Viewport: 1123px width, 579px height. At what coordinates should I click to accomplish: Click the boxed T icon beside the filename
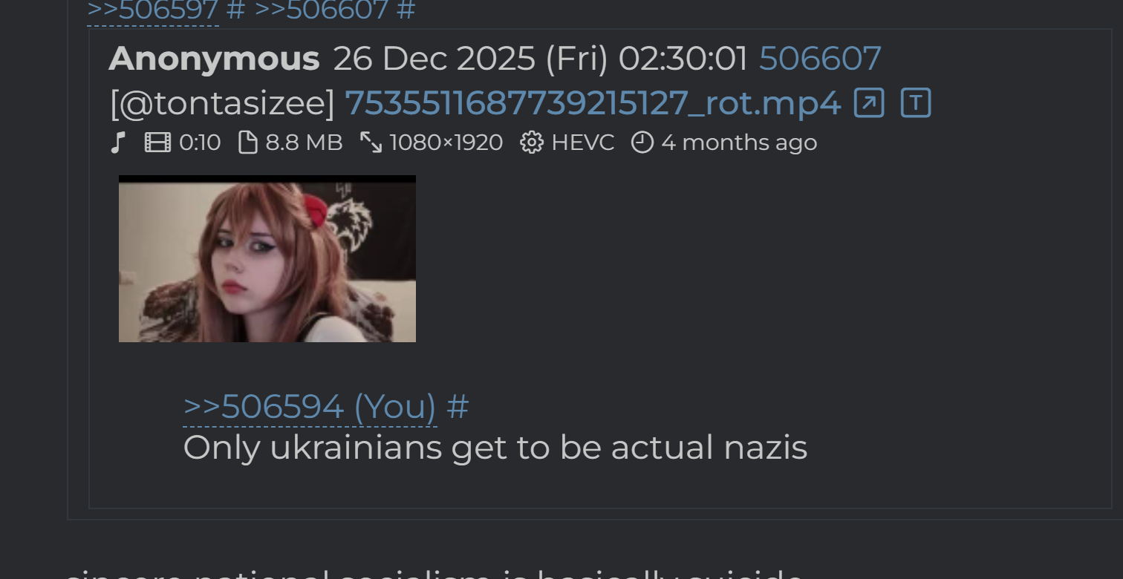(x=916, y=103)
